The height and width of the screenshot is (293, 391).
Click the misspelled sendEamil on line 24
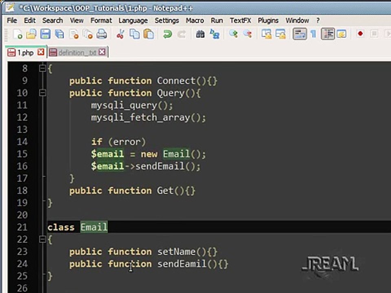pyautogui.click(x=182, y=264)
